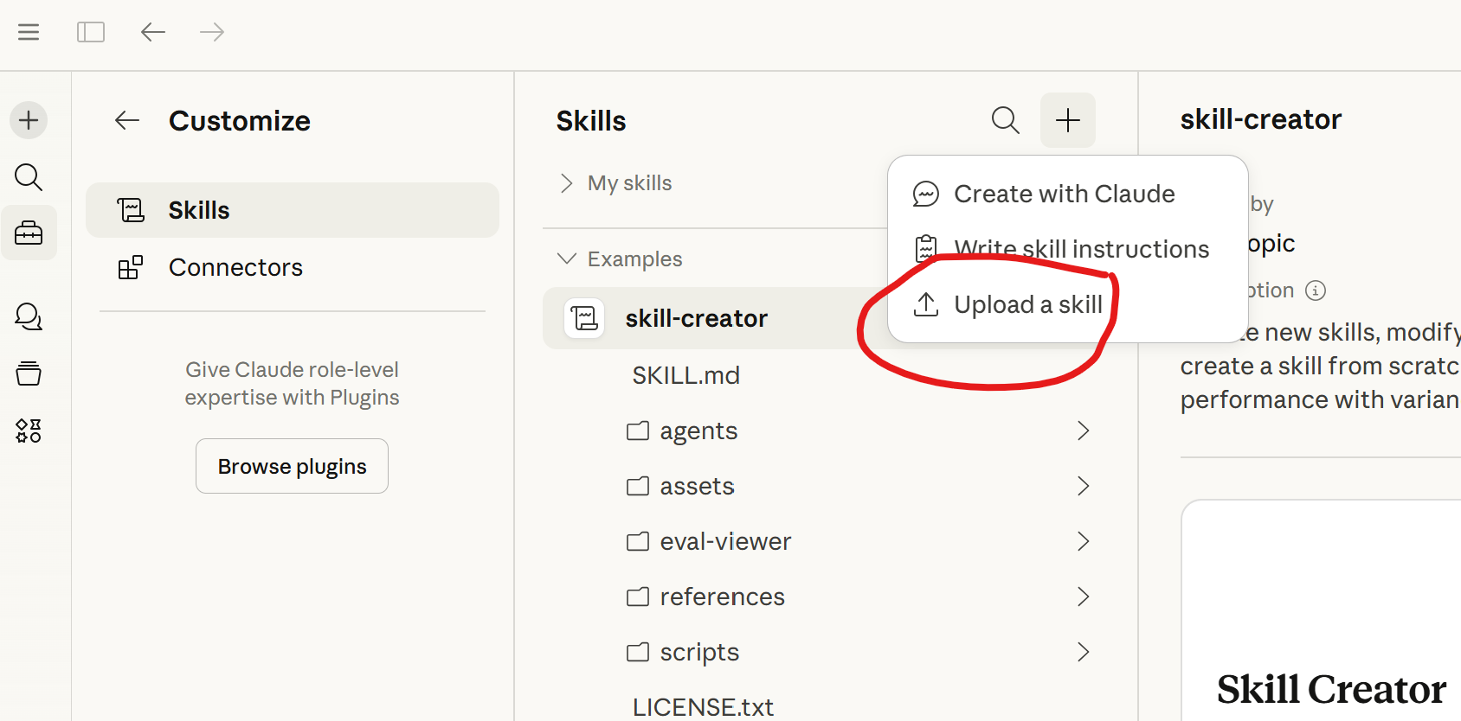Screen dimensions: 1461x721
Task: Open chats icon in left sidebar
Action: [x=29, y=316]
